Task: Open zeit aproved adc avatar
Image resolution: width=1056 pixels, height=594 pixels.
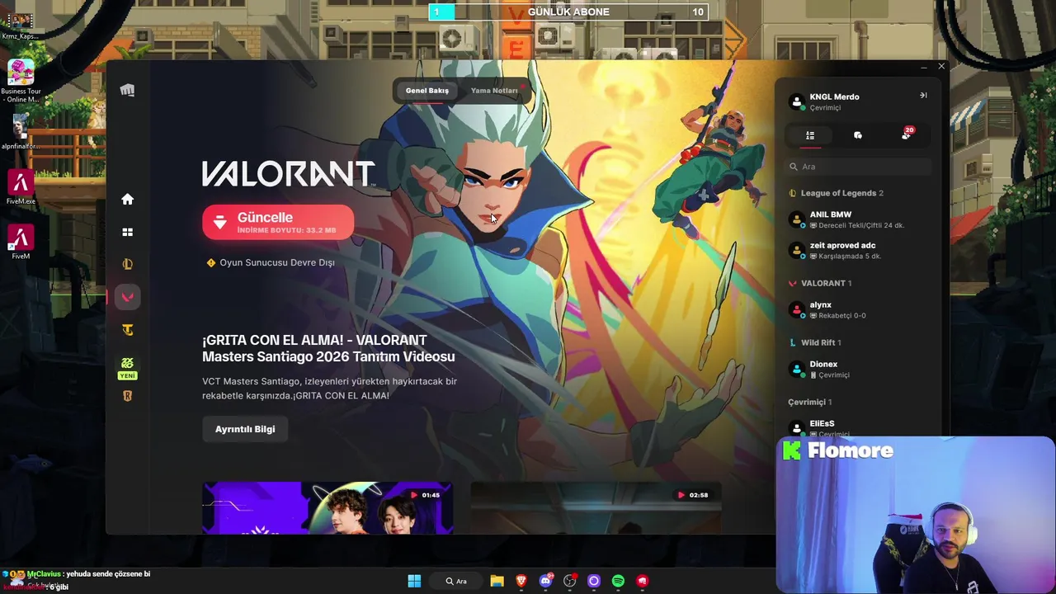Action: click(797, 250)
